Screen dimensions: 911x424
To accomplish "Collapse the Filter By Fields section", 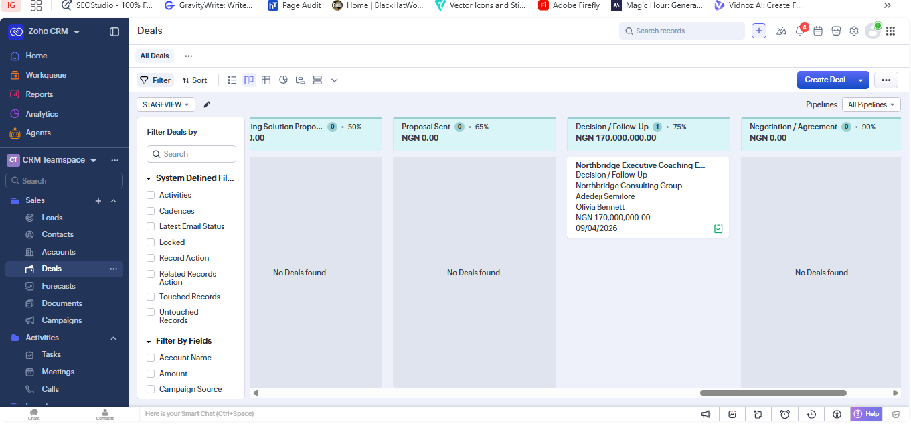I will point(149,342).
